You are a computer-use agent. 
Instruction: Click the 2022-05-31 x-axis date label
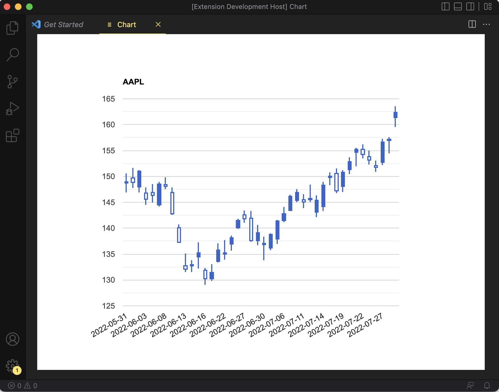[x=109, y=325]
